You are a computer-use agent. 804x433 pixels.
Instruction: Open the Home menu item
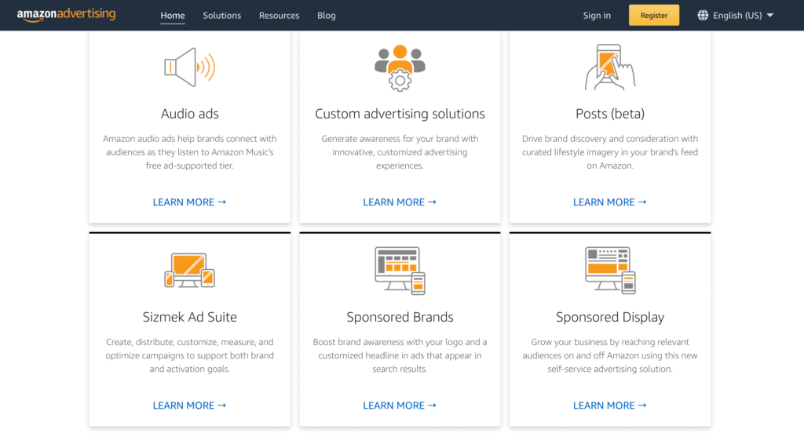click(173, 16)
